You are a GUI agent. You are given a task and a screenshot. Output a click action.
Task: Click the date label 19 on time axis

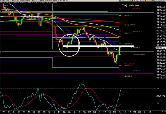pos(109,112)
